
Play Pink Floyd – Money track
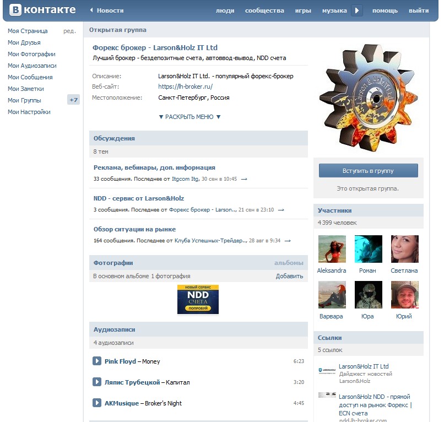click(97, 361)
